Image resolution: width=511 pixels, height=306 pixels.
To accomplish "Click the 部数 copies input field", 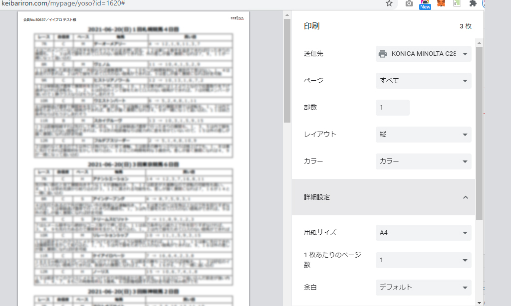I will coord(392,108).
